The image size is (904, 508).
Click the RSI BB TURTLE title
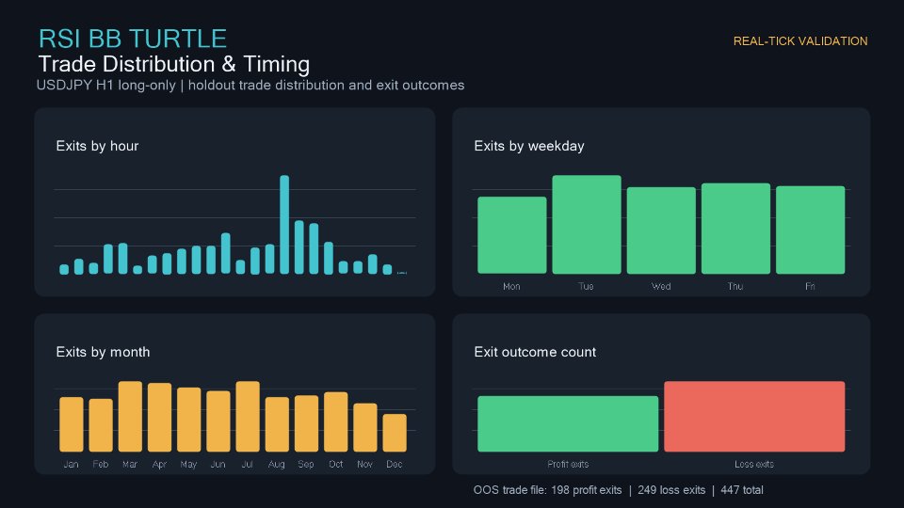click(133, 39)
